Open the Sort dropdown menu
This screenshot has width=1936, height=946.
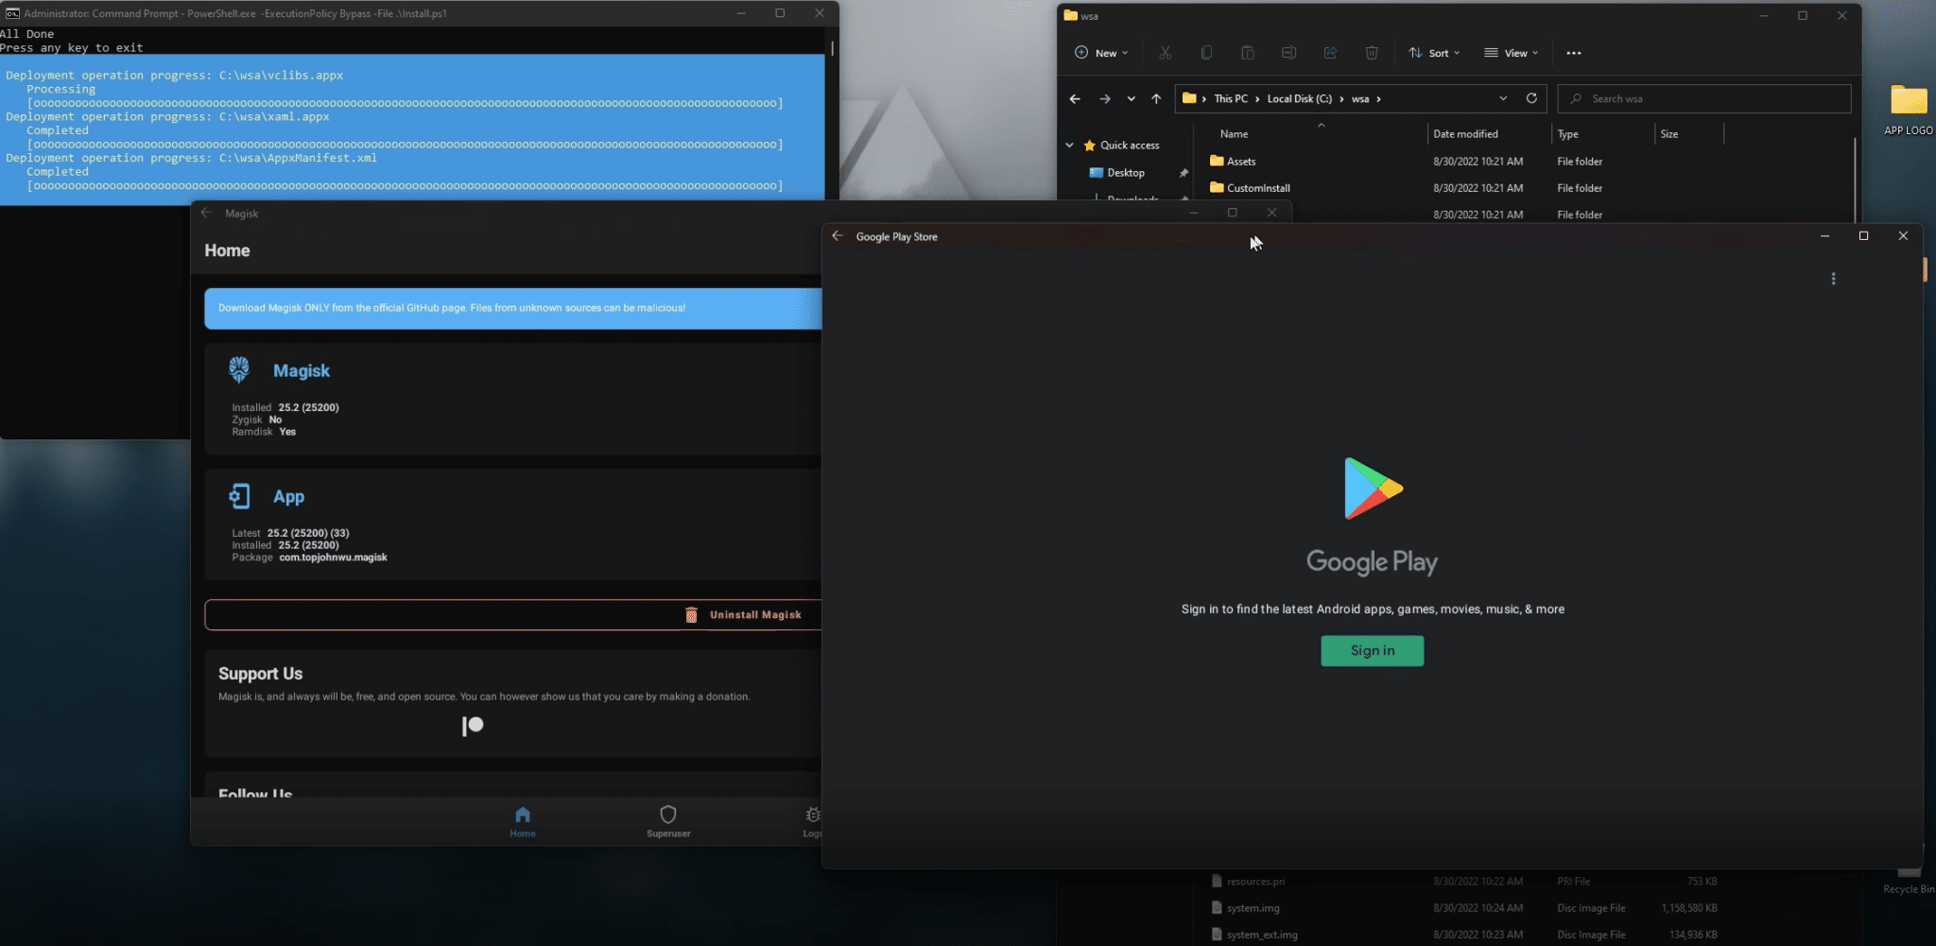click(x=1433, y=53)
